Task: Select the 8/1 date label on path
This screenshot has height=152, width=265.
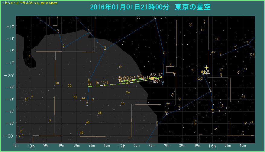Action: point(161,74)
